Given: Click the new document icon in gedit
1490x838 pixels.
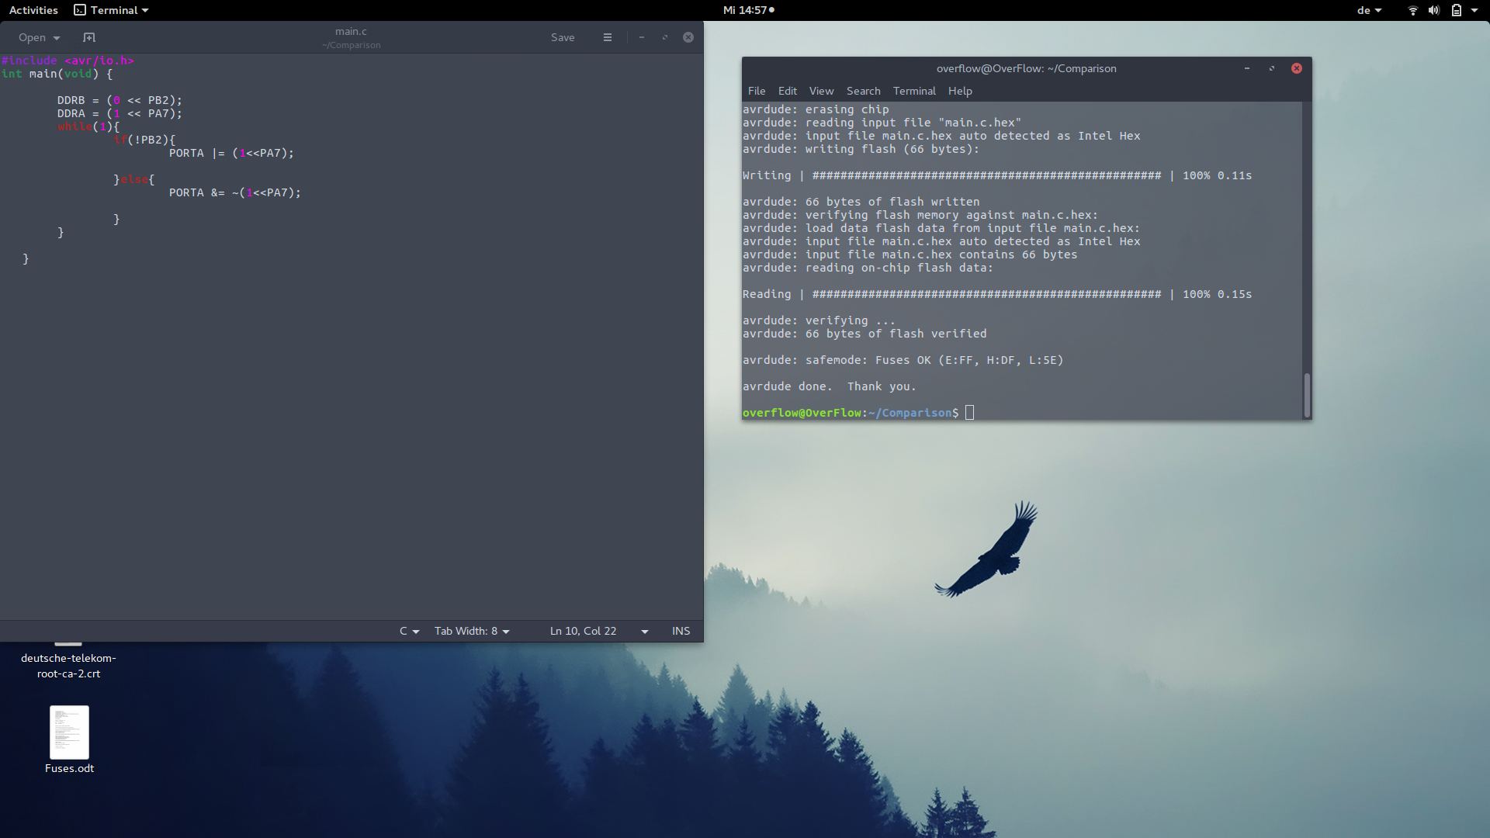Looking at the screenshot, I should point(89,37).
